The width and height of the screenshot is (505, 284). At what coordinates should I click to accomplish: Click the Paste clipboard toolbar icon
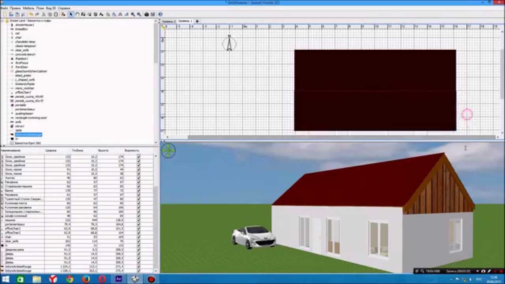56,14
